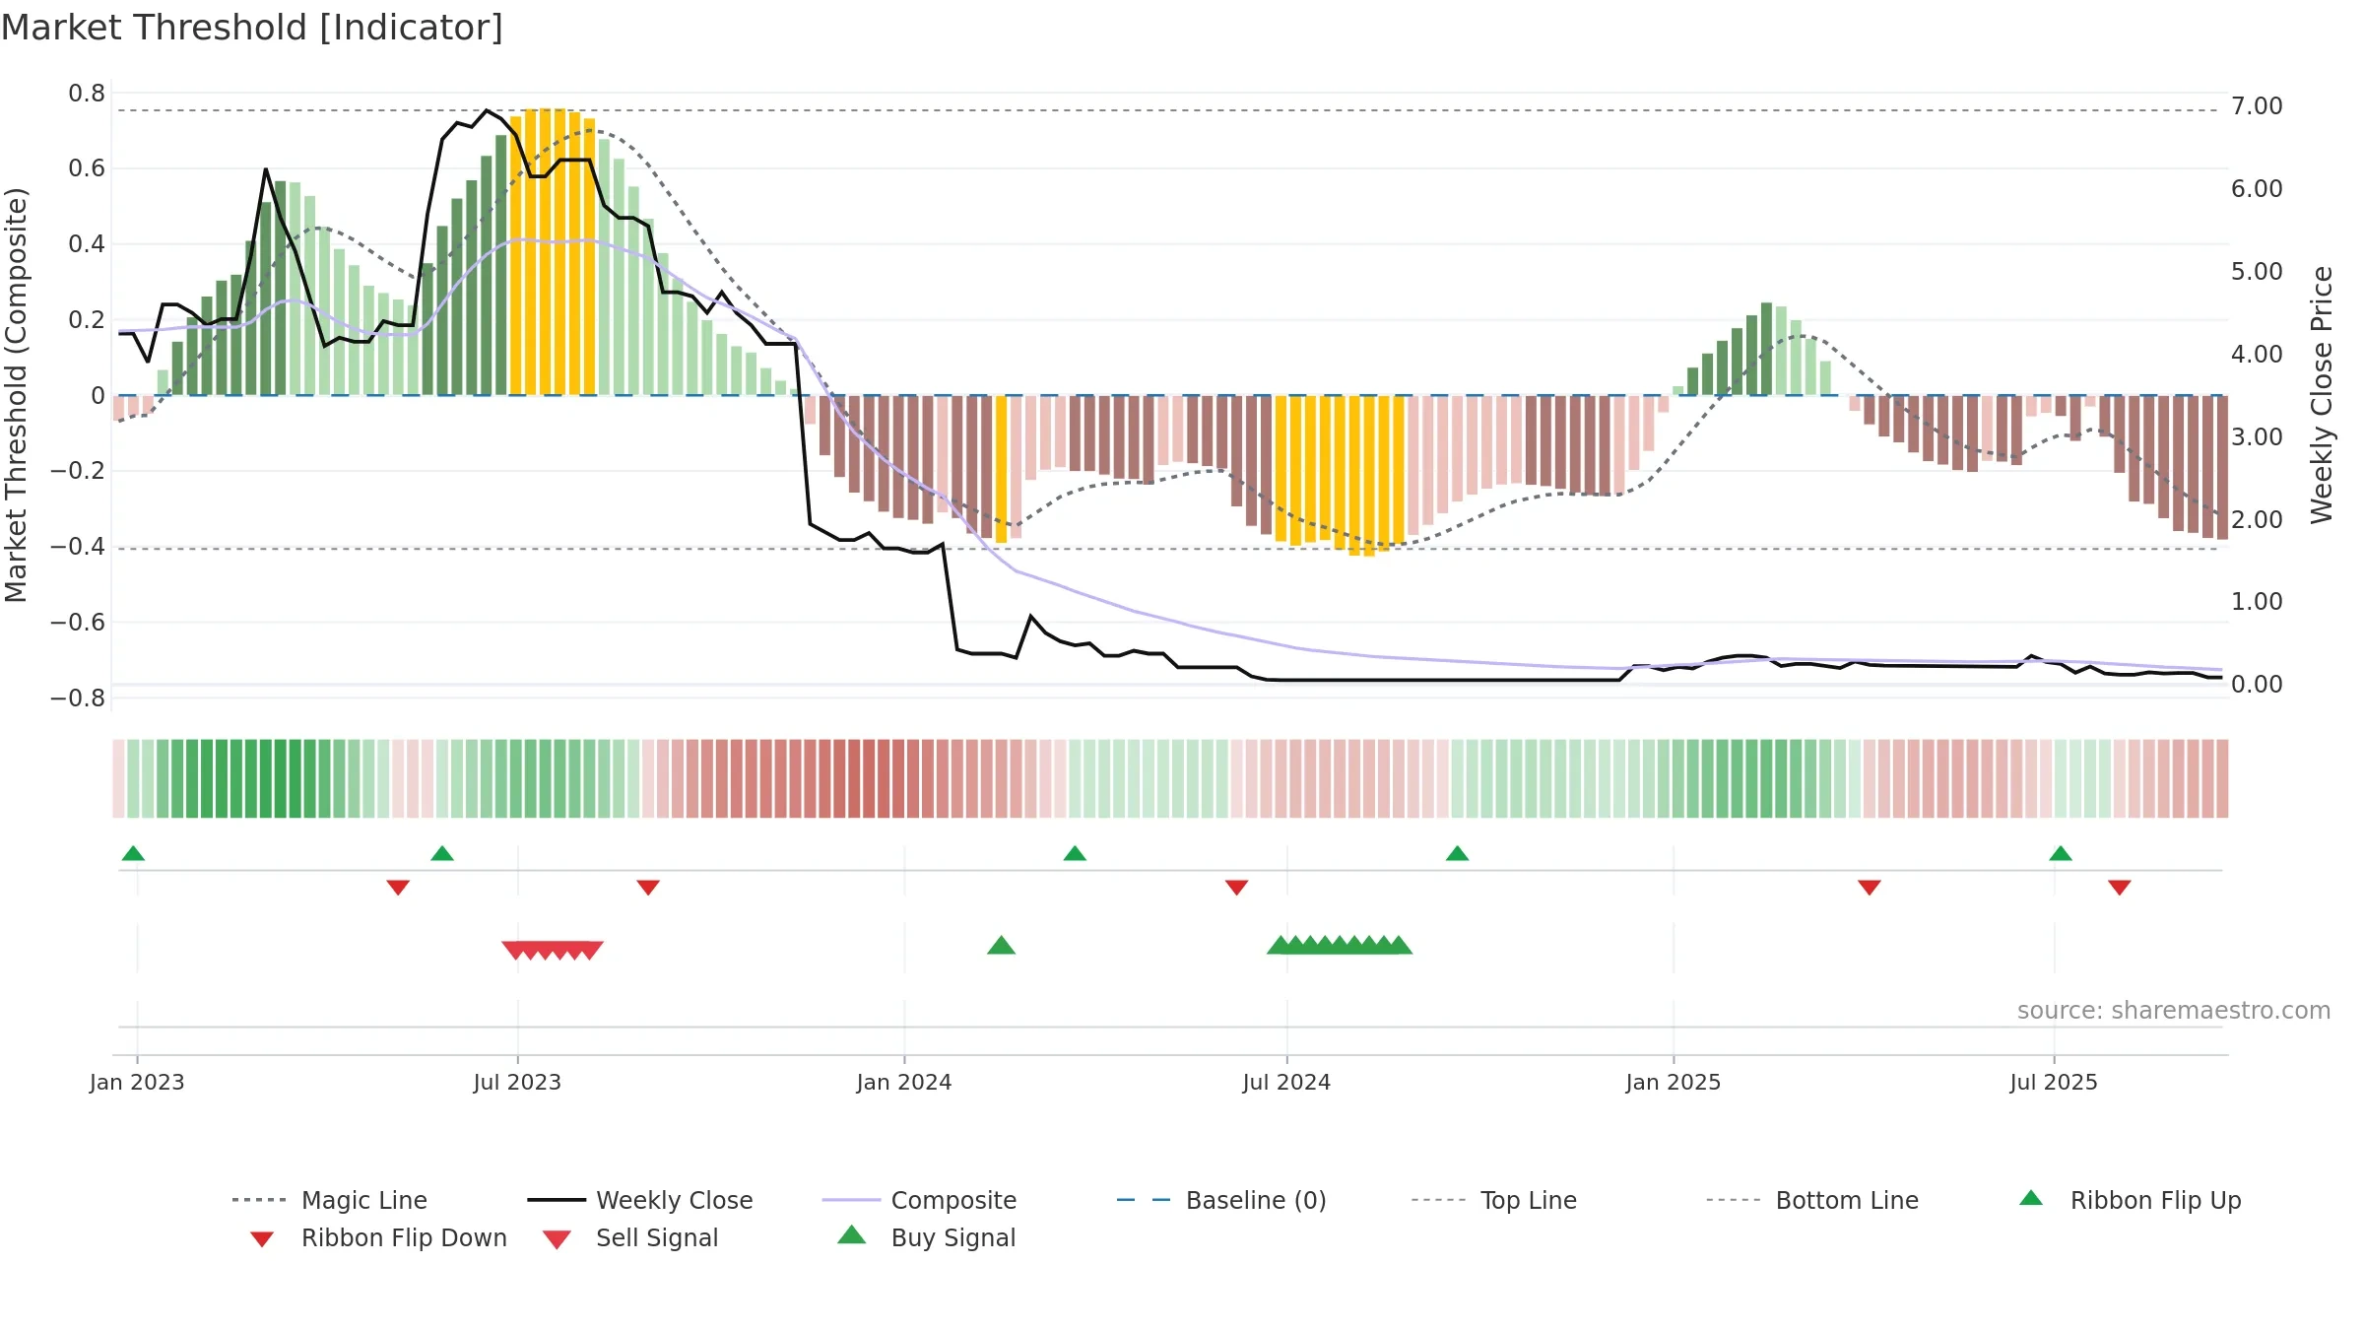The width and height of the screenshot is (2364, 1330).
Task: Click the Jan 2023 x-axis label
Action: click(x=137, y=1083)
